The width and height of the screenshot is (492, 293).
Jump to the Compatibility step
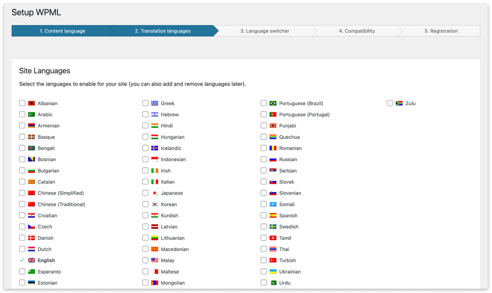(357, 31)
